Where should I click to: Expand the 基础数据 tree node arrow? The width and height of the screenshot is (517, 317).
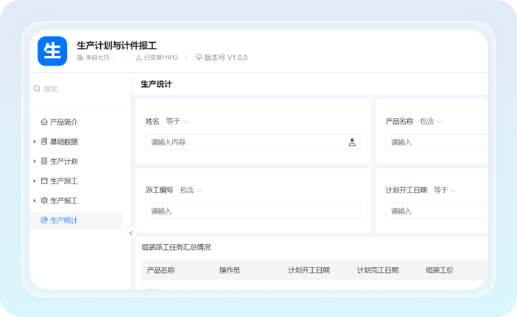pos(35,142)
